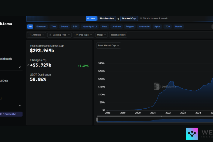Image resolution: width=213 pixels, height=142 pixels.
Task: Open Total Market Cap chart dropdown
Action: [x=108, y=45]
